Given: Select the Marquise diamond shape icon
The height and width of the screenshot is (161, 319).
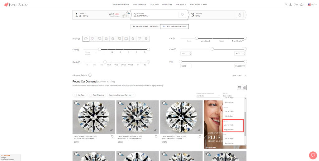Looking at the screenshot, I should [133, 39].
